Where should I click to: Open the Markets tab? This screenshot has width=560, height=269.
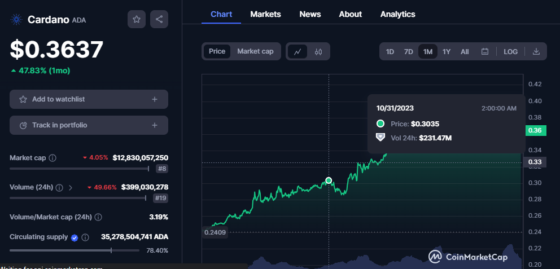click(265, 14)
